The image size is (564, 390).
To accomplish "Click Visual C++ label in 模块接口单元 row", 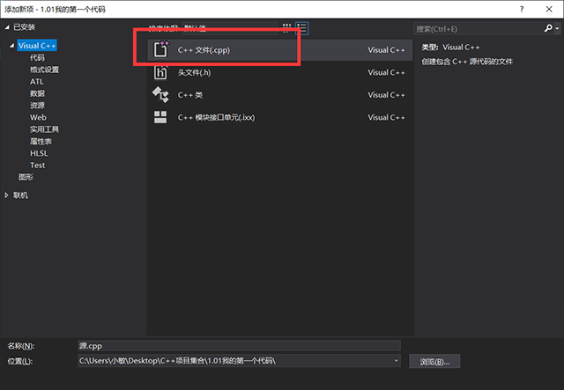I will coord(386,118).
